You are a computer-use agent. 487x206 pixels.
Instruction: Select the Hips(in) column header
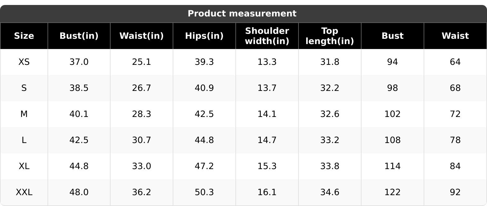(x=204, y=36)
